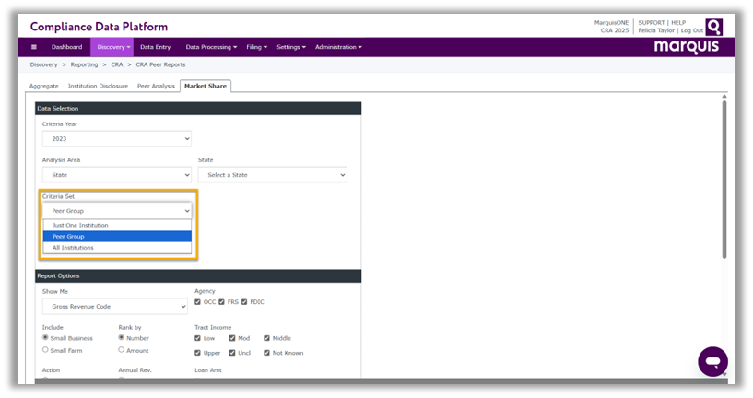Screen dimensions: 753x398
Task: Click the SUPPORT link in header
Action: tap(651, 22)
